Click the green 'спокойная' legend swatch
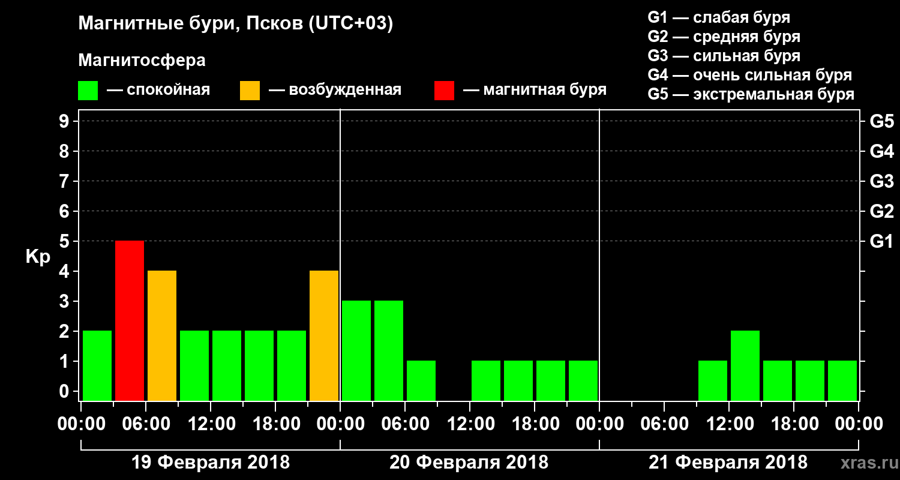The height and width of the screenshot is (480, 900). coord(88,91)
